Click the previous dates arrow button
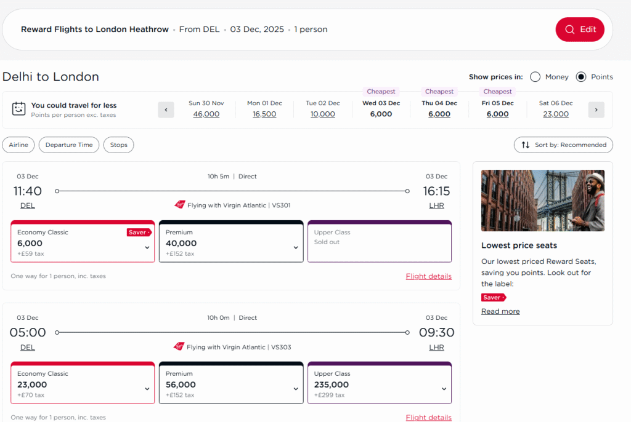 click(x=166, y=110)
